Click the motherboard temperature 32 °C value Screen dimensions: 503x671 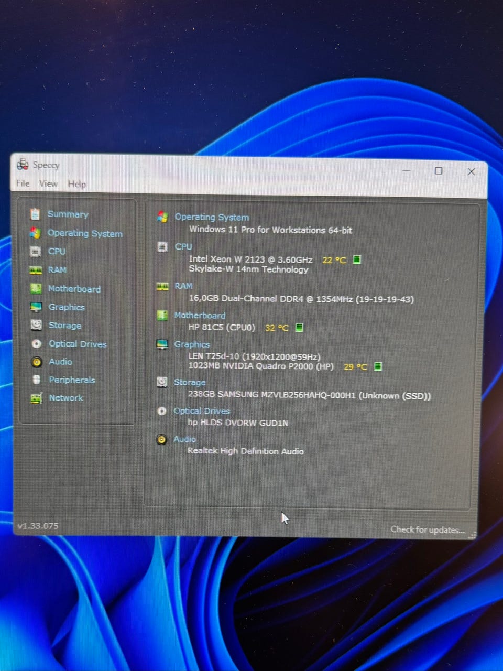tap(277, 328)
